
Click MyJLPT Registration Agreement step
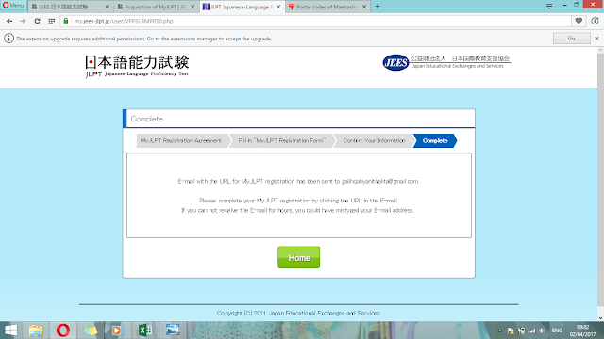pyautogui.click(x=181, y=140)
